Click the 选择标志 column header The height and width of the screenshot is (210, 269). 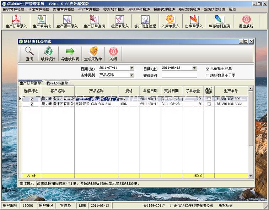[31, 91]
